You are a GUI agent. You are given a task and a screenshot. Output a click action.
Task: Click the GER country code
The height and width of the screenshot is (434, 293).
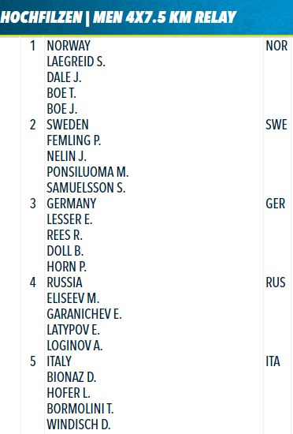tap(276, 204)
